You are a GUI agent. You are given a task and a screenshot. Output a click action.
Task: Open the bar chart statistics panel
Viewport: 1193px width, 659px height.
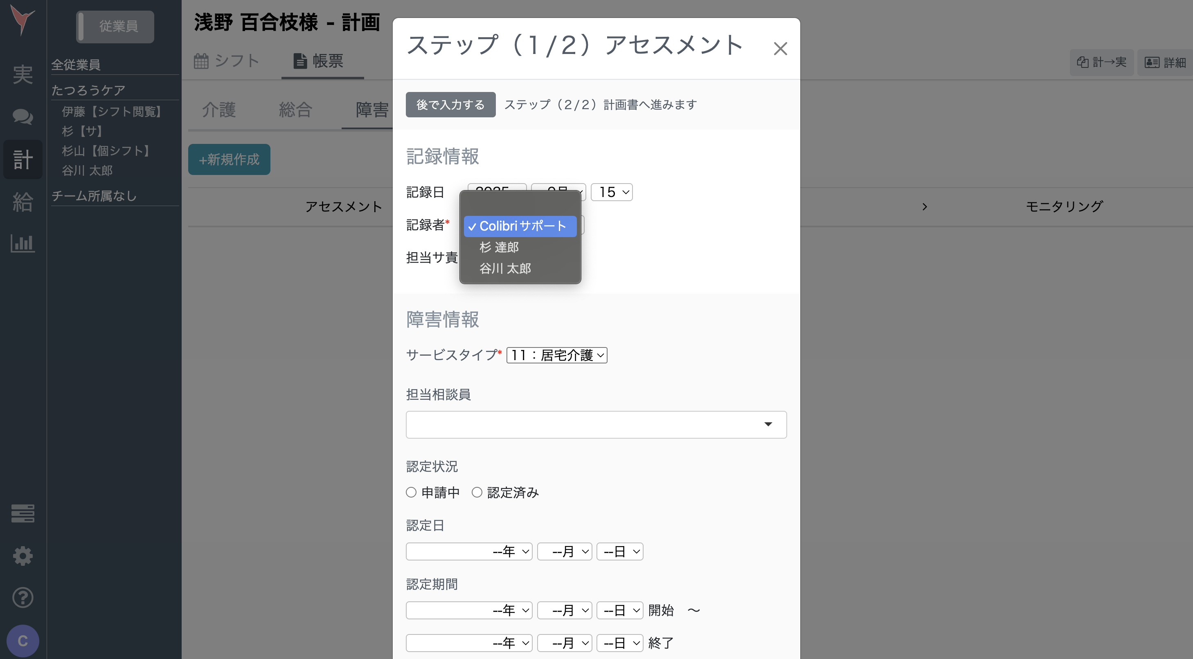pos(22,243)
